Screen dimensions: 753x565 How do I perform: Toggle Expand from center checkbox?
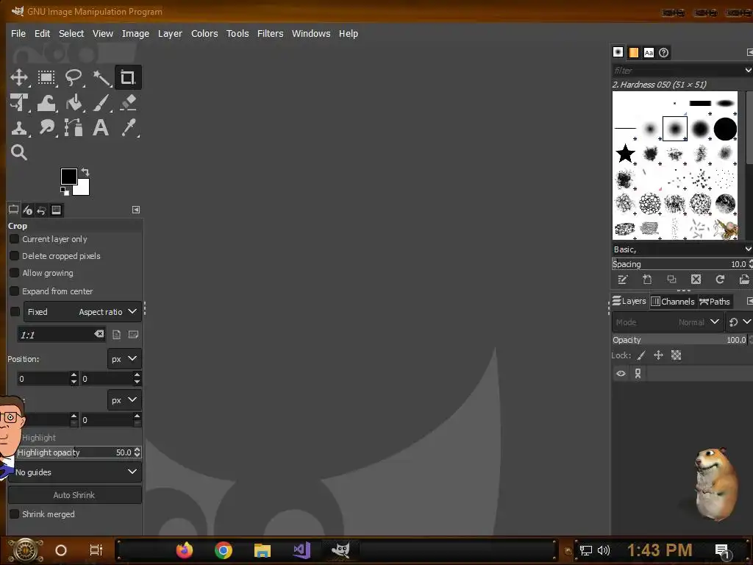(15, 291)
